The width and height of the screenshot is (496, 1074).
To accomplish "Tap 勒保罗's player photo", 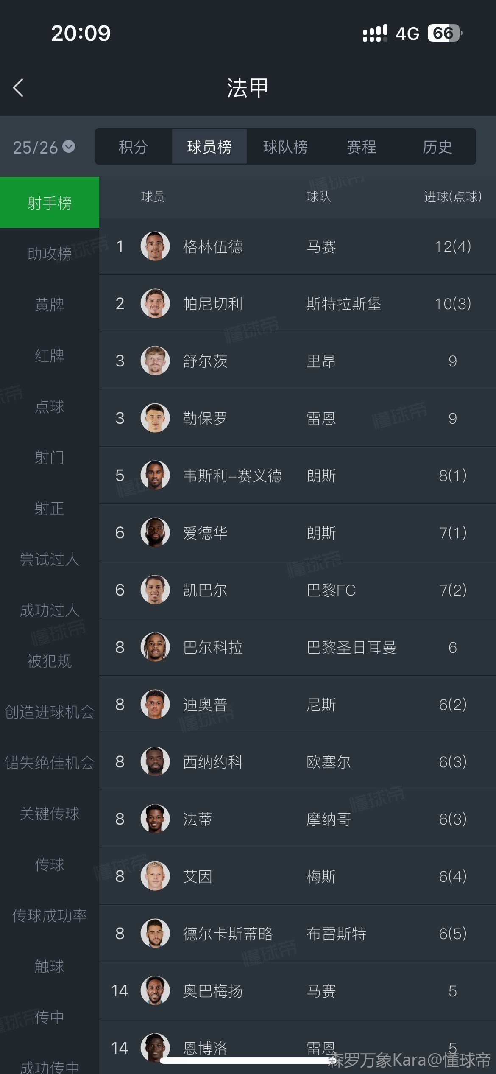I will 155,418.
